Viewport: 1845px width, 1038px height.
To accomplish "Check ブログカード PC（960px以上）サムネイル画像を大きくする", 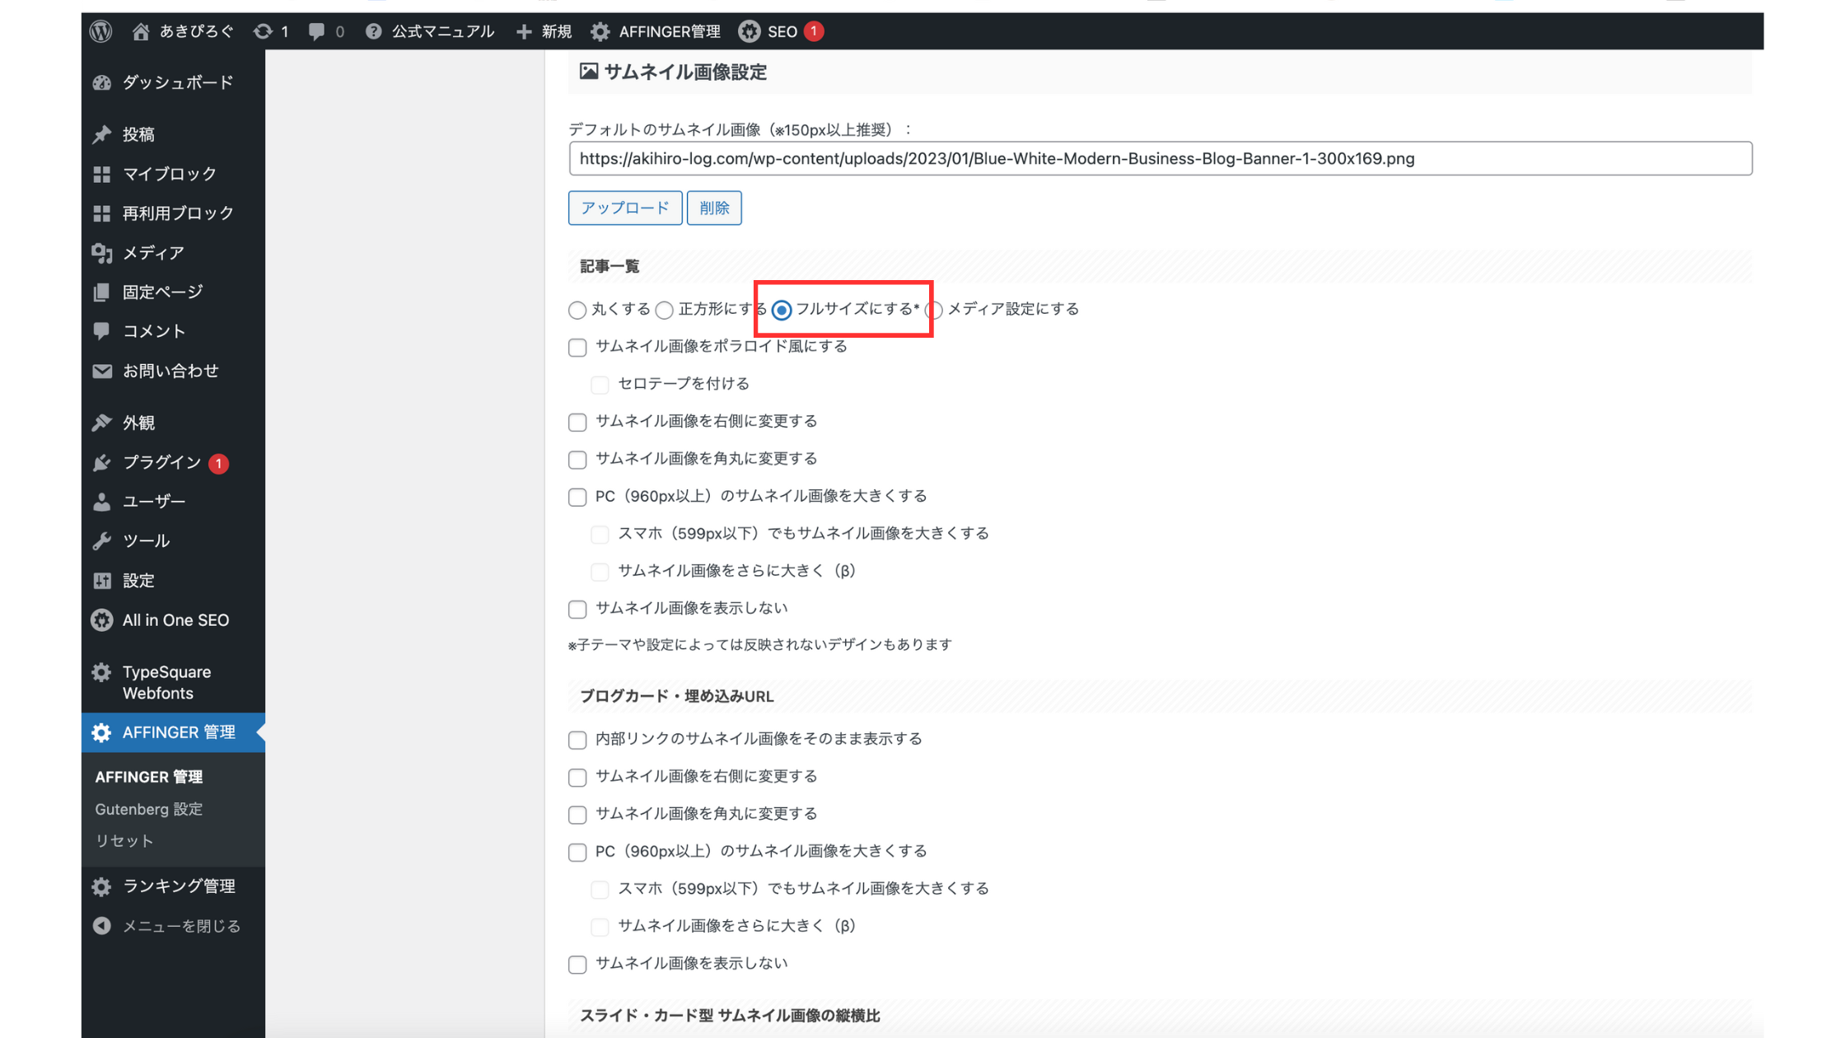I will pos(577,852).
